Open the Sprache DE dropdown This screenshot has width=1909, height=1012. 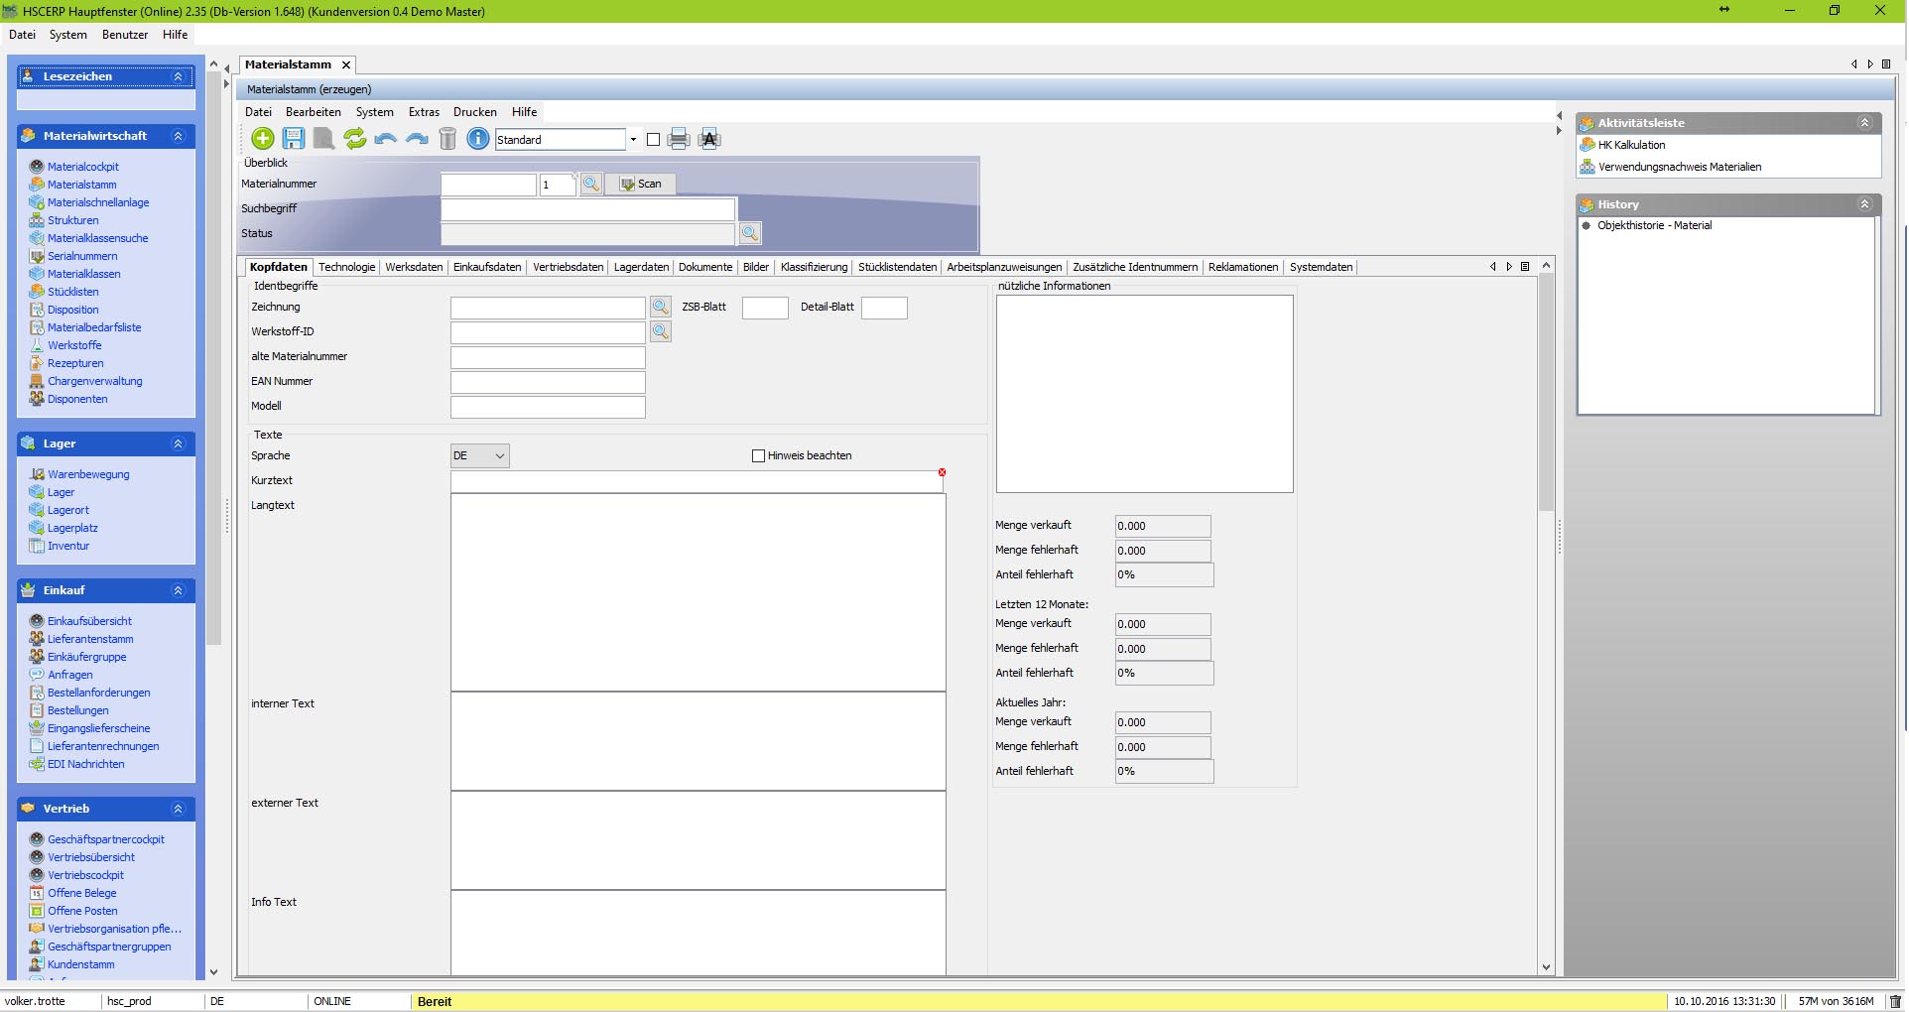[x=480, y=456]
